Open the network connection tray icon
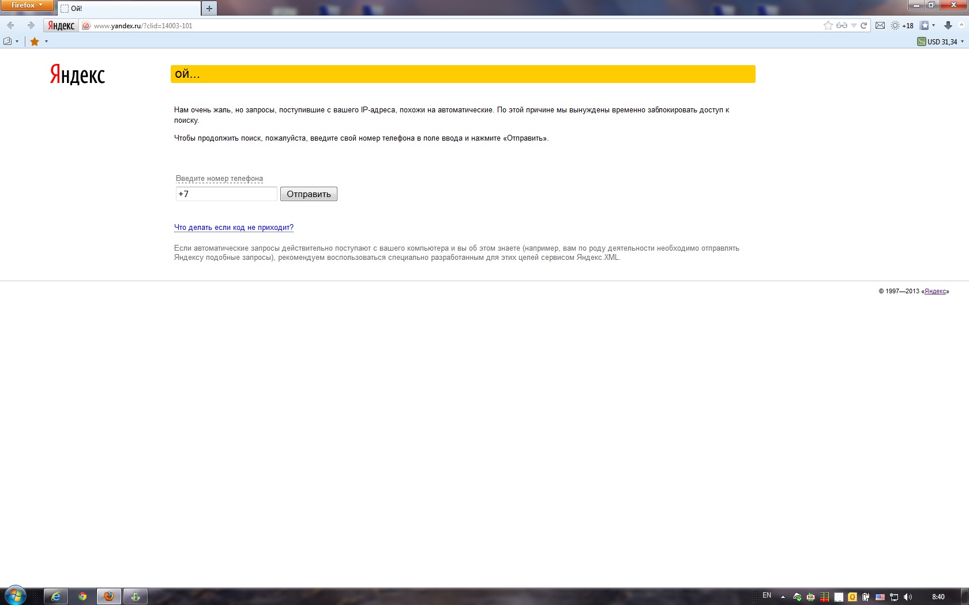This screenshot has height=605, width=969. [x=894, y=597]
